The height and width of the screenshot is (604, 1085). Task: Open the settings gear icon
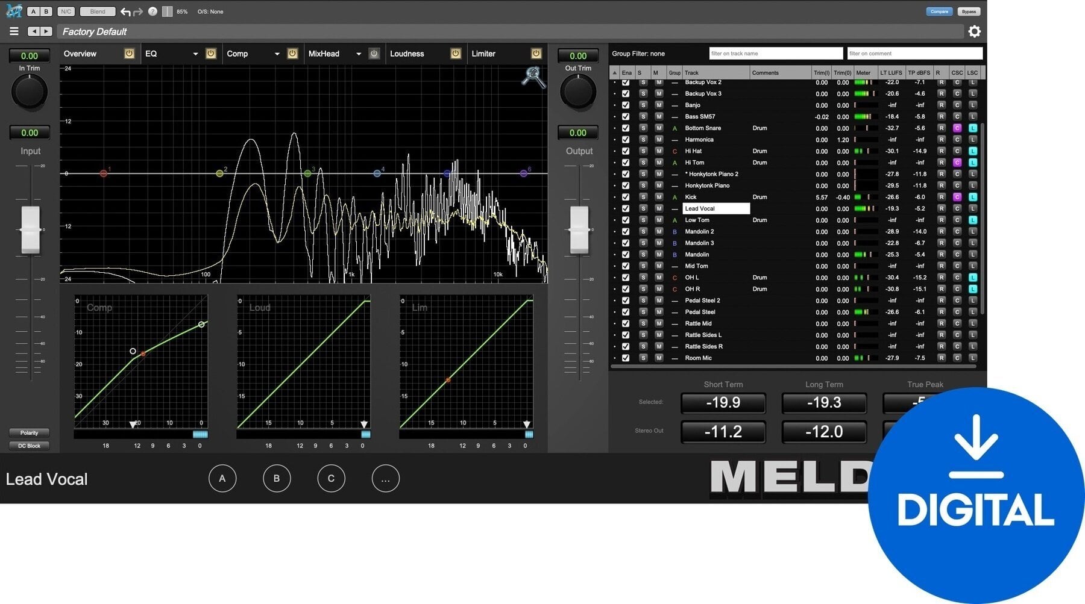(x=974, y=31)
